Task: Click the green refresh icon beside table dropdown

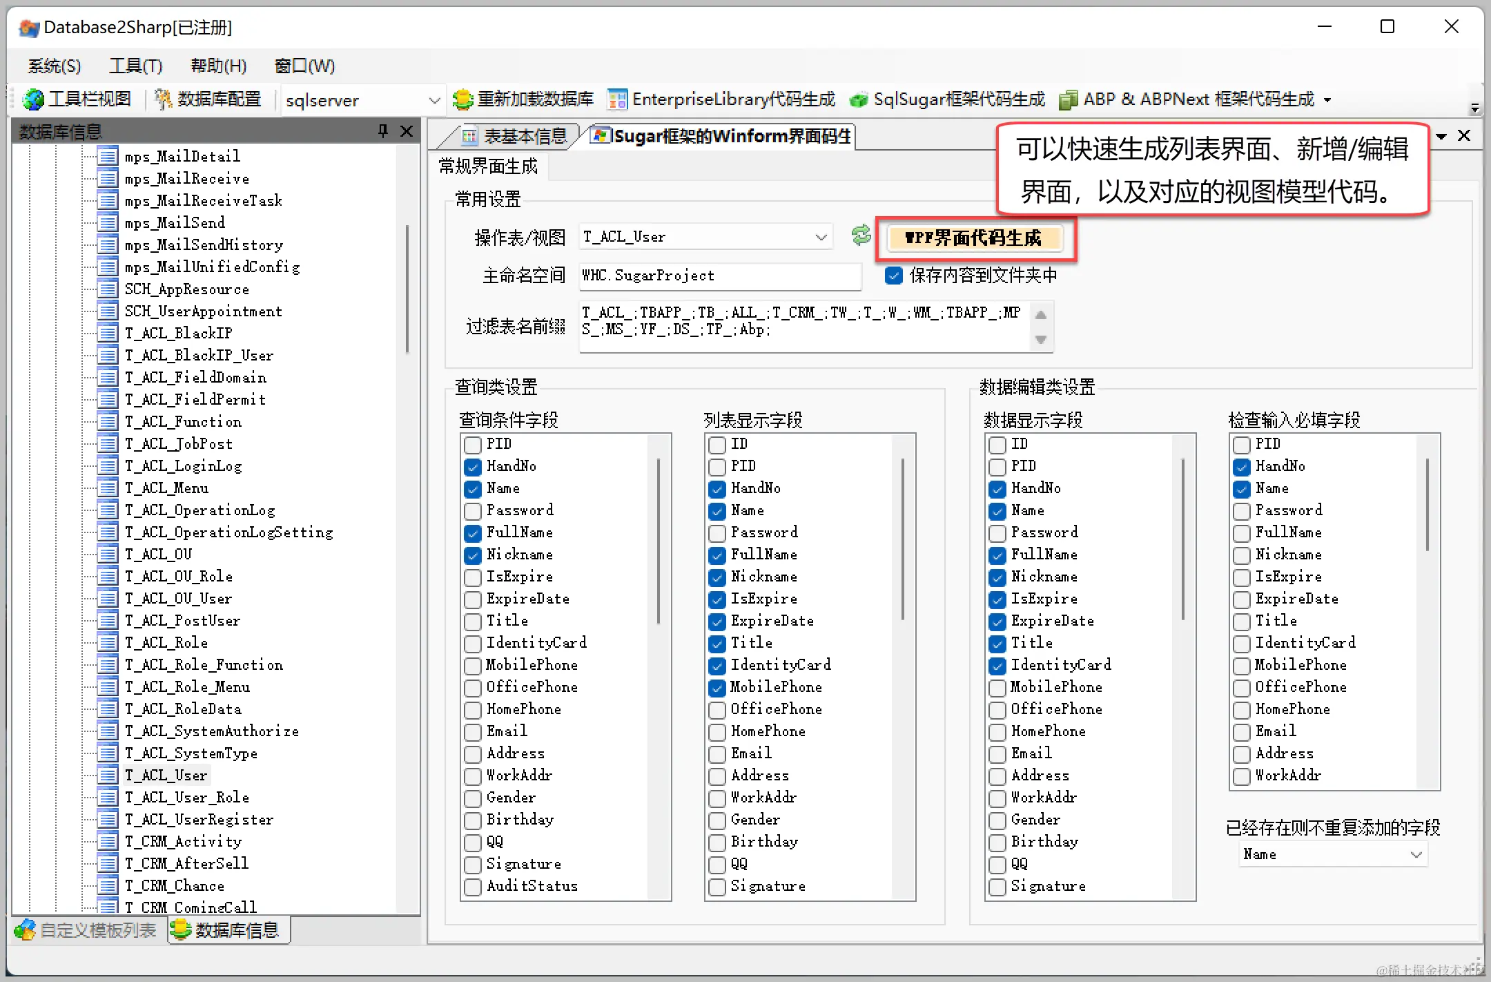Action: [x=861, y=235]
